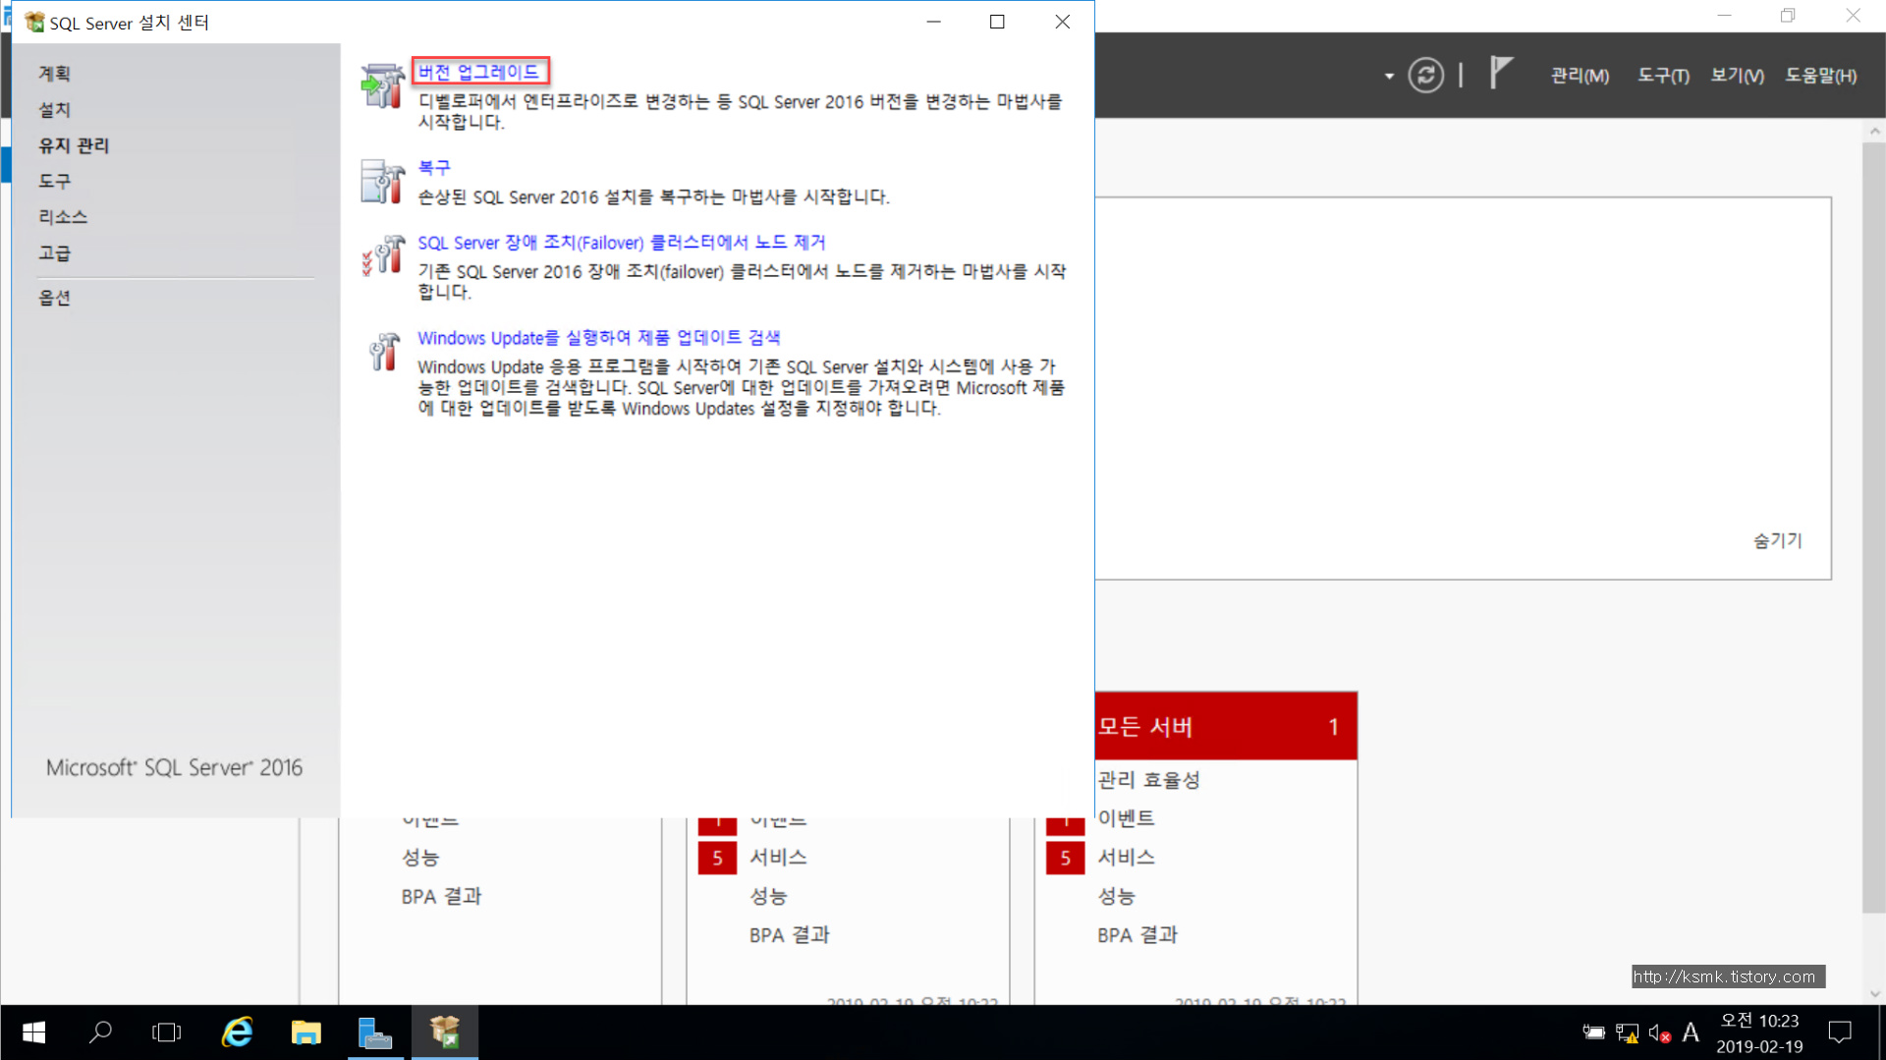This screenshot has width=1886, height=1060.
Task: Click 서비스 in 모든 서버 tile
Action: [1126, 858]
